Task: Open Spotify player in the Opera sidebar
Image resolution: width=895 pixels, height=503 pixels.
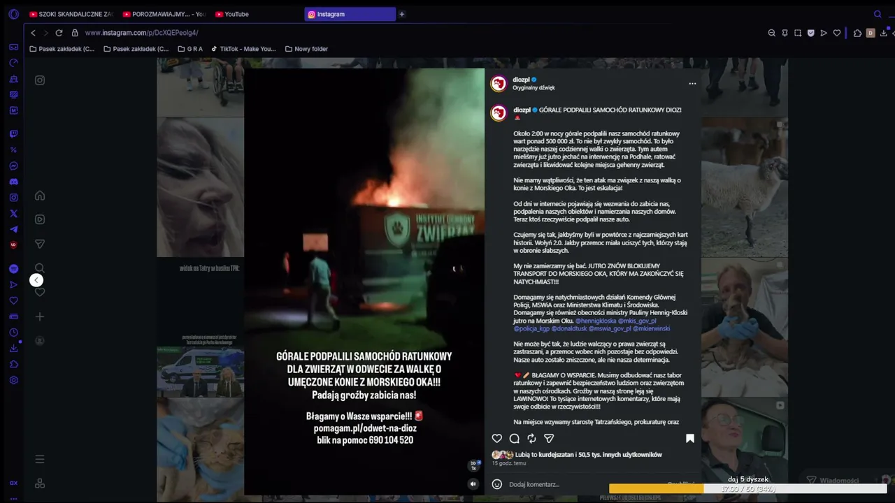Action: [x=13, y=269]
